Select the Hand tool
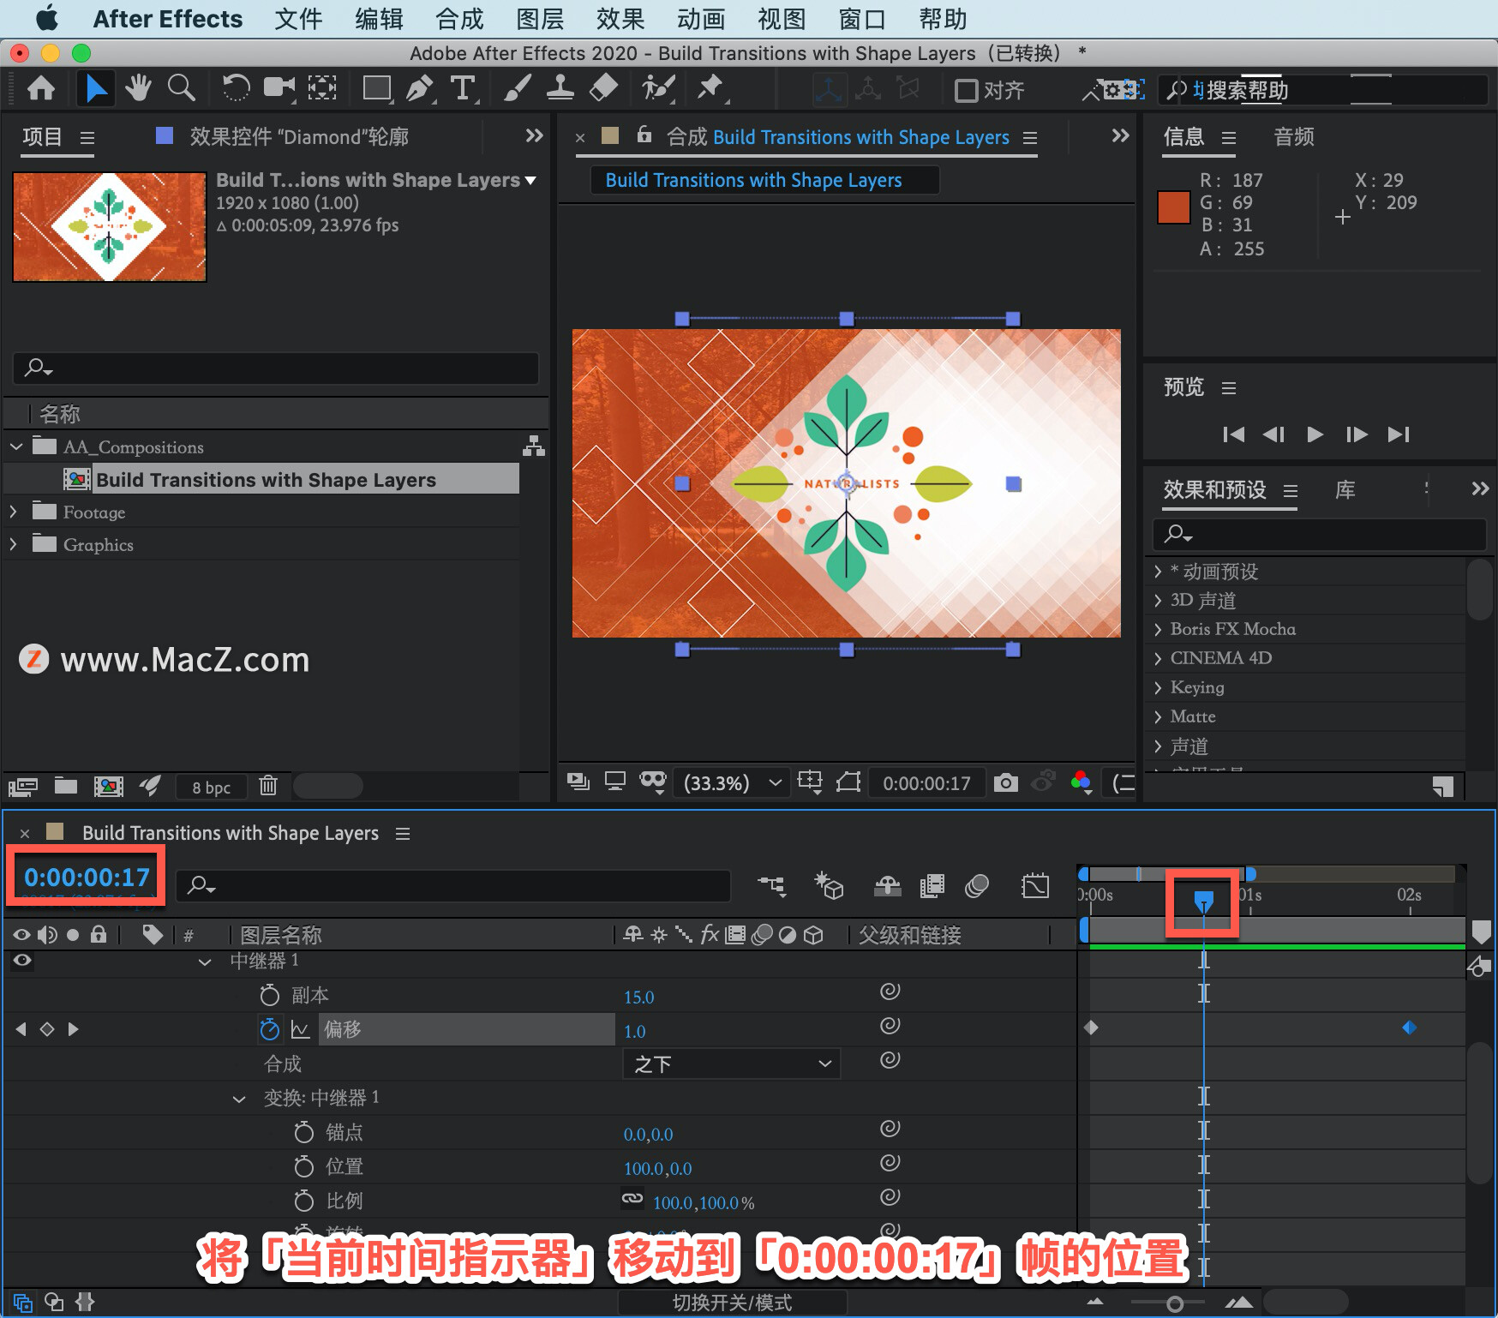The width and height of the screenshot is (1498, 1318). tap(137, 88)
